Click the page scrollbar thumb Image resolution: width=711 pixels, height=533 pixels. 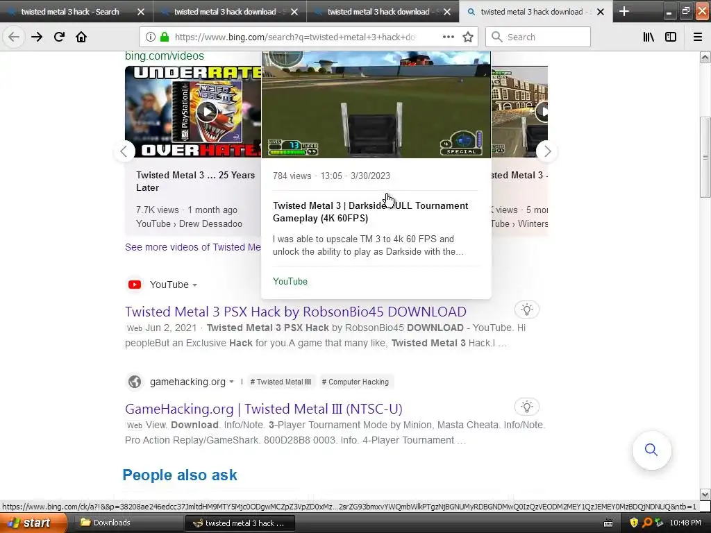click(x=705, y=157)
